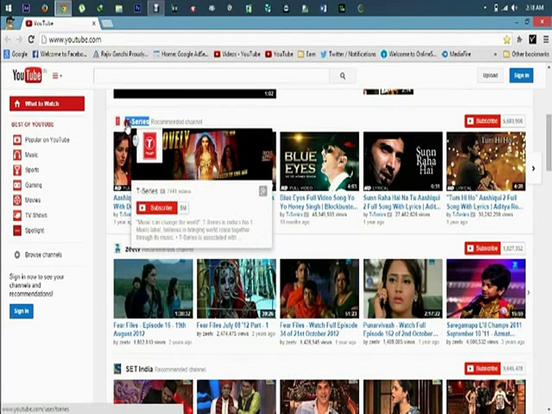Open Blue Eyes Full Video Song title link

tap(319, 202)
